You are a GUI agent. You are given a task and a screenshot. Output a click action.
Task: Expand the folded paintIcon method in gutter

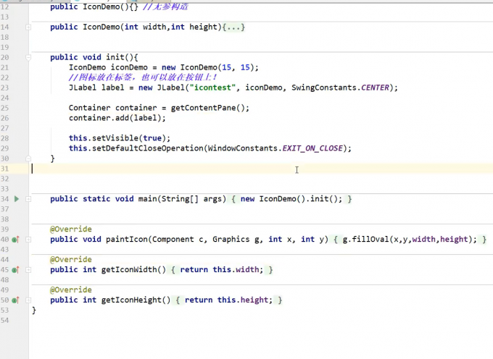point(29,240)
